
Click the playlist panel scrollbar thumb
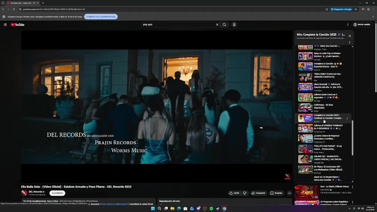(x=353, y=138)
